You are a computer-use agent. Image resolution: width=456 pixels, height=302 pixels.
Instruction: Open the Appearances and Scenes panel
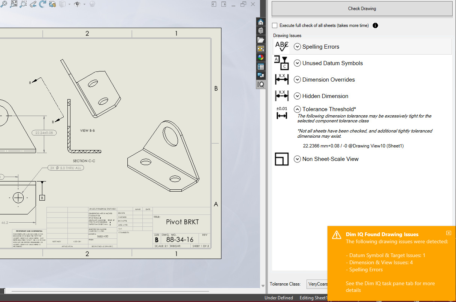click(261, 57)
